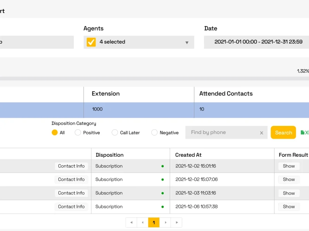The height and width of the screenshot is (231, 309).
Task: Click green status dot for 10:57:38 row
Action: coord(163,207)
